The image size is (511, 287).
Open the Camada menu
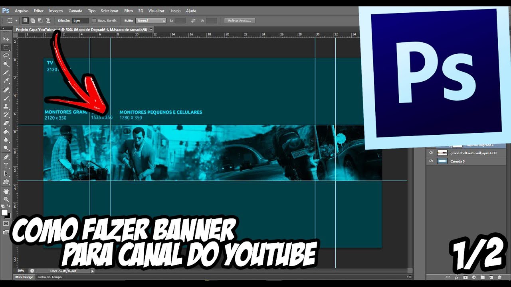coord(75,11)
